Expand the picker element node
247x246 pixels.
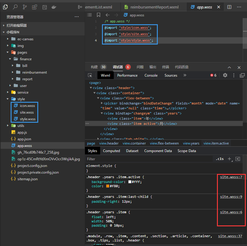tap(102, 103)
